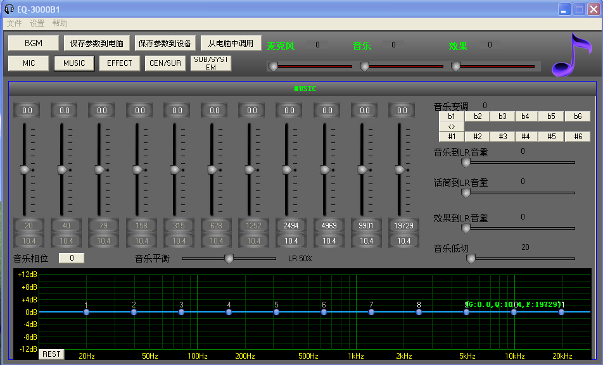
Task: Click the 音乐平衡 balance slider handle
Action: coord(229,259)
